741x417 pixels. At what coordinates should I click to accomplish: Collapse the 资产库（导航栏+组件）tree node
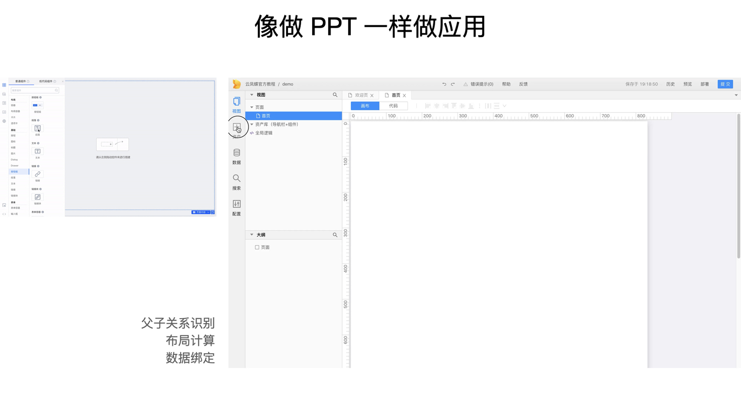252,124
